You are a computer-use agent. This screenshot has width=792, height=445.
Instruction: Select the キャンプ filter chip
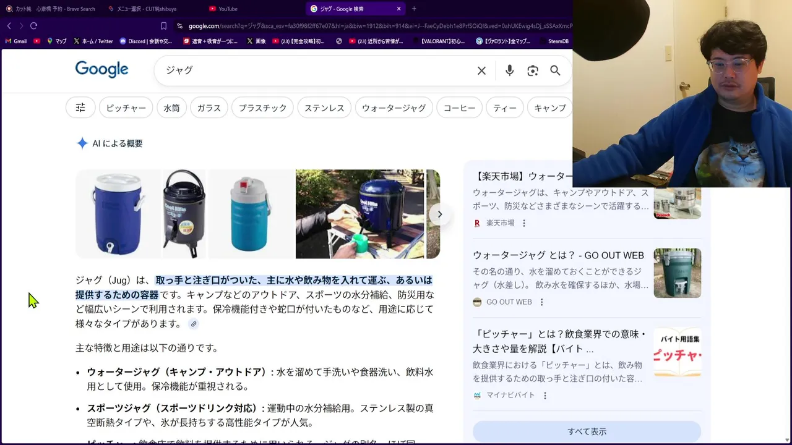(549, 108)
